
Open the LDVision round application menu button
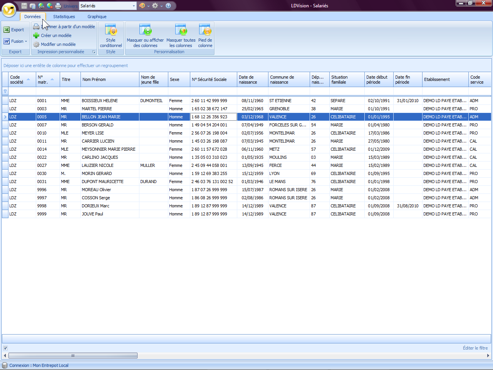point(9,10)
